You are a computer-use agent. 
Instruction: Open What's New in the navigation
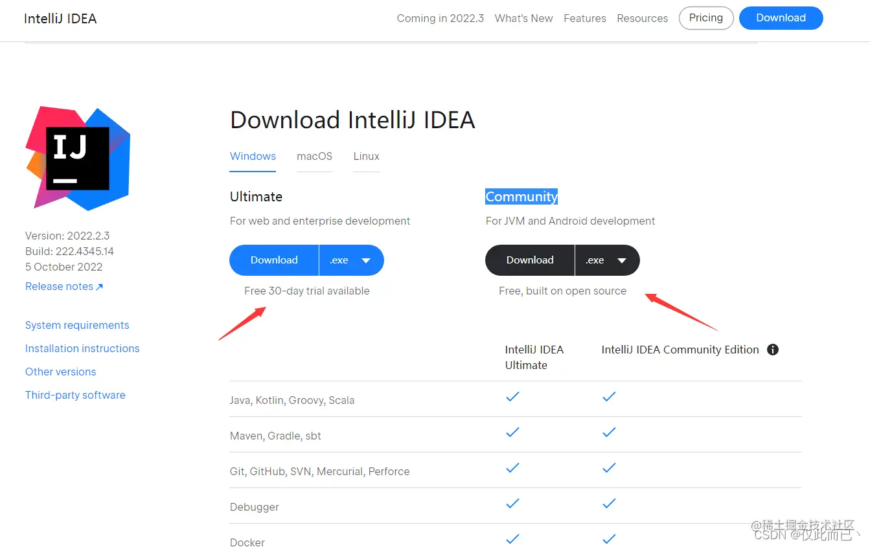pyautogui.click(x=523, y=18)
